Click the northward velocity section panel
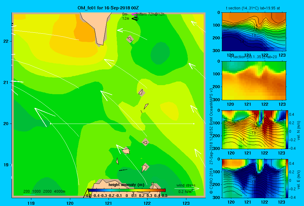The height and width of the screenshot is (206, 304). [x=254, y=129]
